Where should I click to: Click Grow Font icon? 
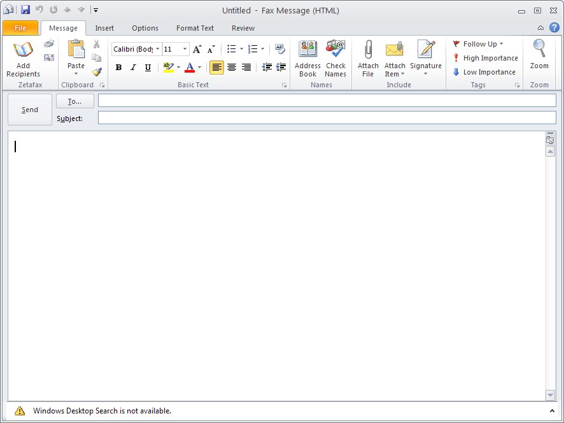[x=197, y=49]
